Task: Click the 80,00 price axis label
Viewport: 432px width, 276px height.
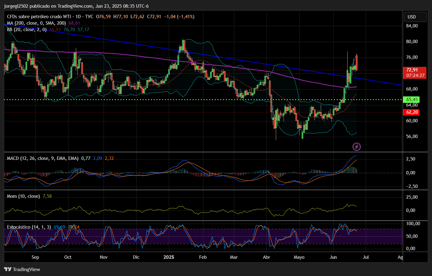Action: pos(412,42)
